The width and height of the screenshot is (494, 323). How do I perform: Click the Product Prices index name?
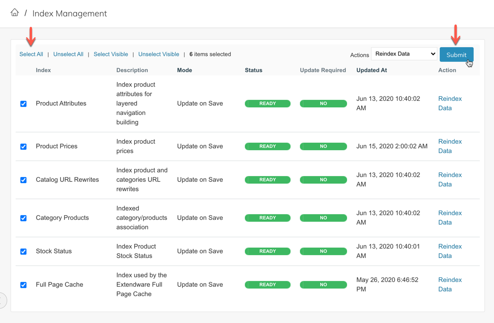tap(57, 146)
